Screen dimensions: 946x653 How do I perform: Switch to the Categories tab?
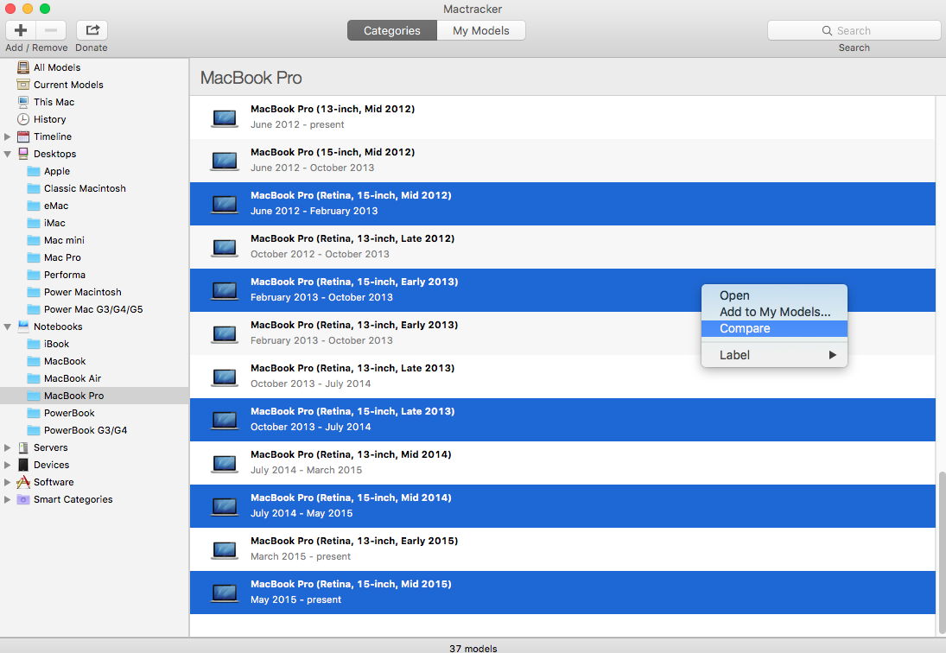point(392,31)
